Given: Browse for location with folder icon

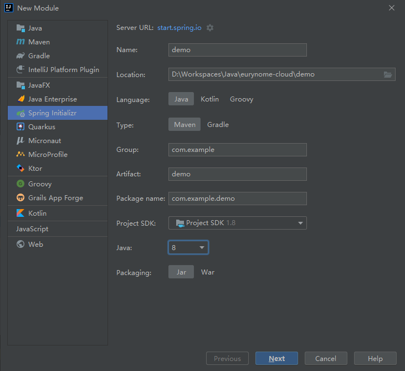Looking at the screenshot, I should pos(388,74).
